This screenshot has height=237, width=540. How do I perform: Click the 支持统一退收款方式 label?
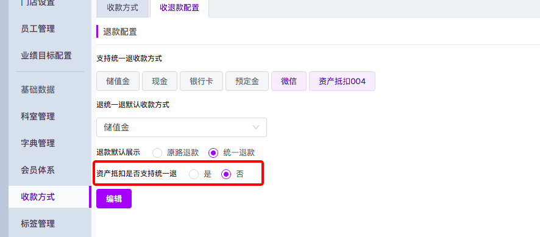[x=129, y=58]
